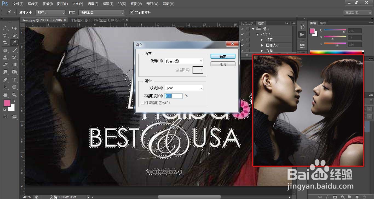
Task: Add a layer mask
Action: point(335,197)
